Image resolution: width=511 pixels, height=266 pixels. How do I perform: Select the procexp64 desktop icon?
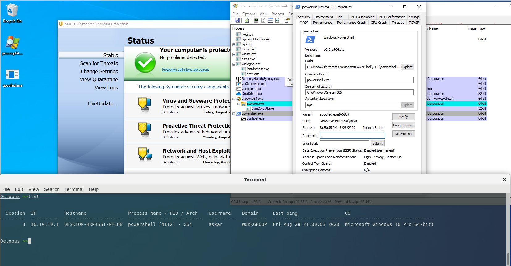click(12, 45)
